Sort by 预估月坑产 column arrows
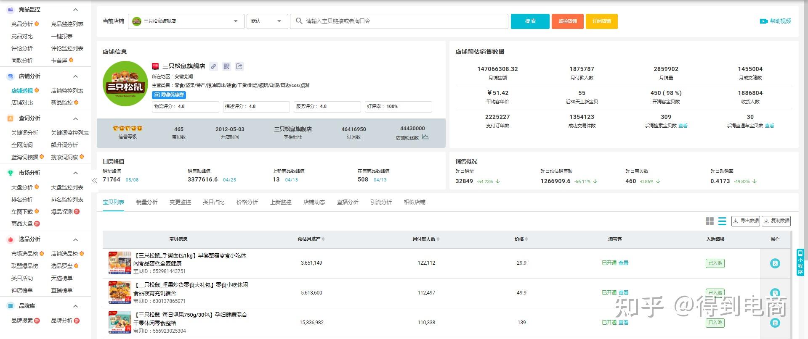The height and width of the screenshot is (339, 808). (323, 239)
